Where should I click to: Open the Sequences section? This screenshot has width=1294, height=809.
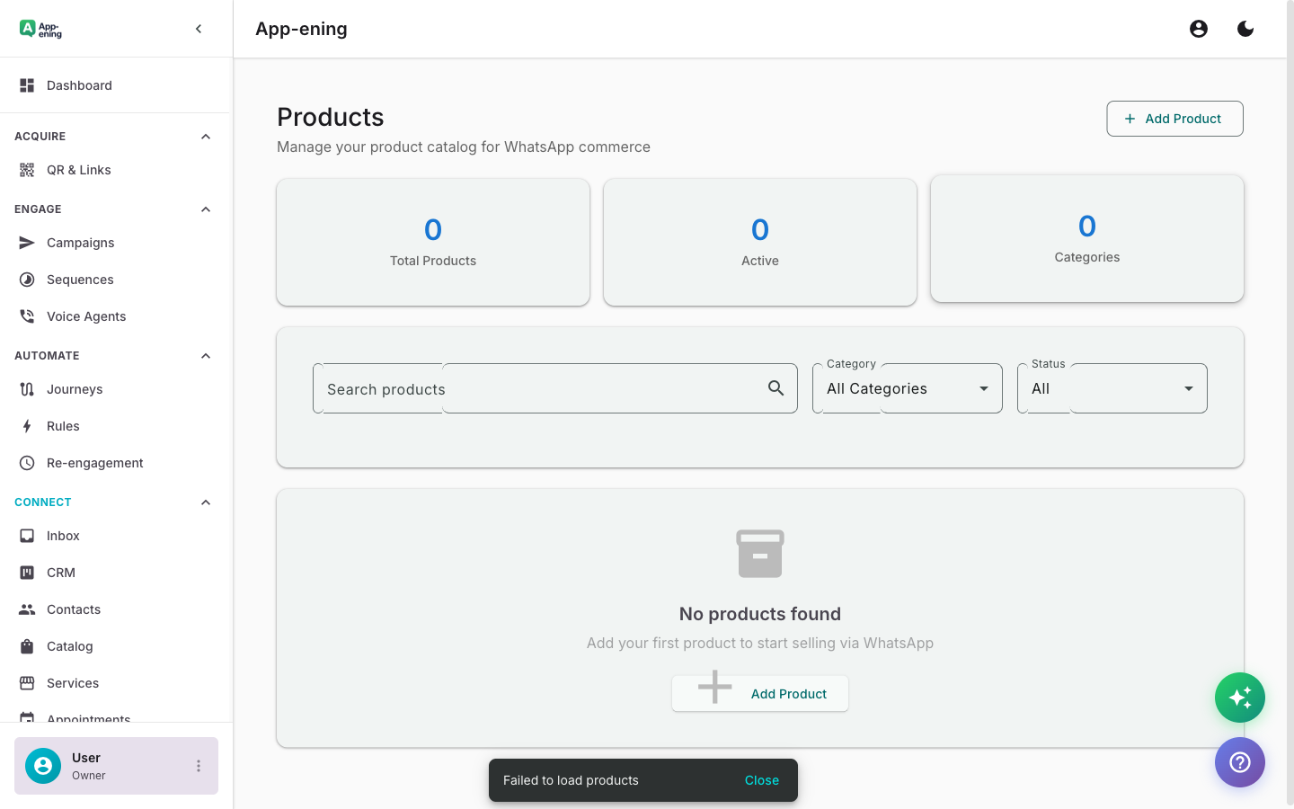point(79,280)
